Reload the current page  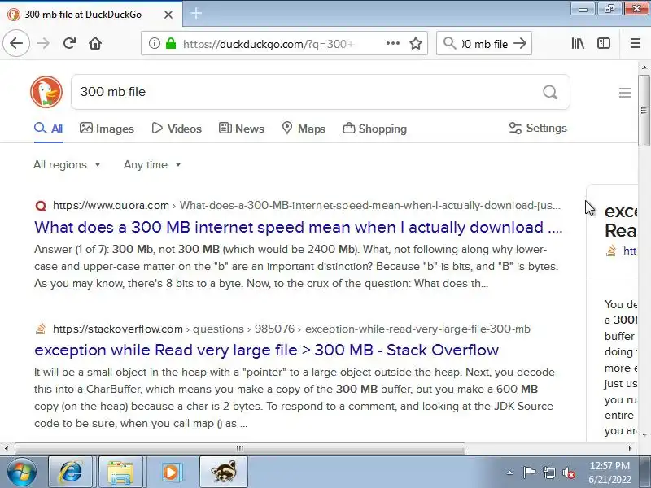click(69, 43)
